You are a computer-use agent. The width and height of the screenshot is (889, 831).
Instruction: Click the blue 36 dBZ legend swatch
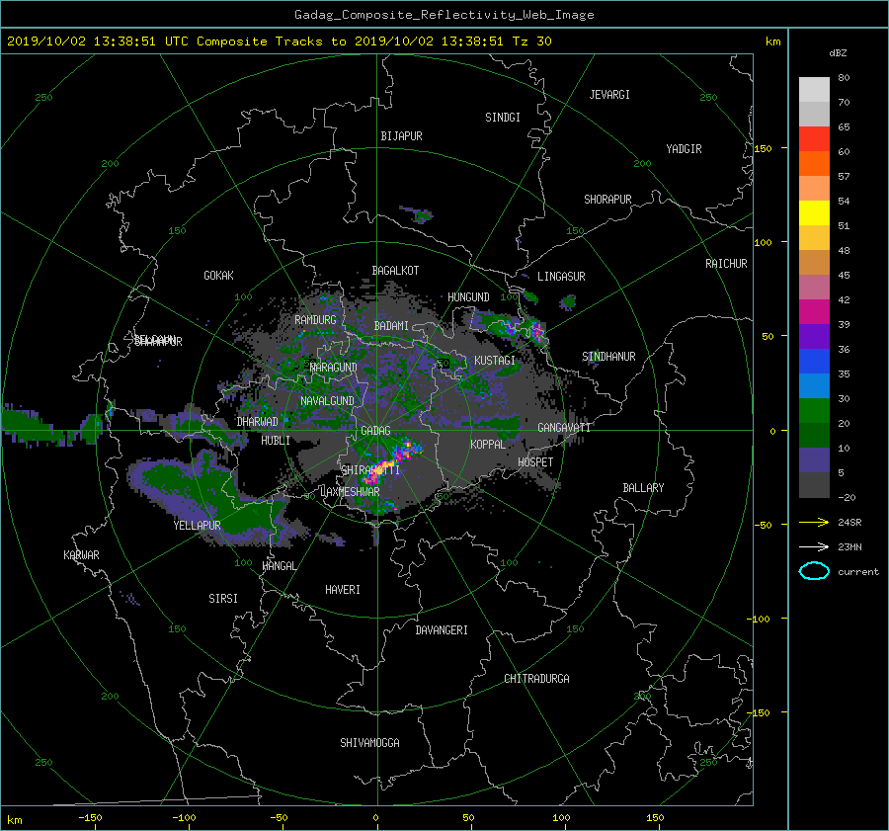[814, 361]
